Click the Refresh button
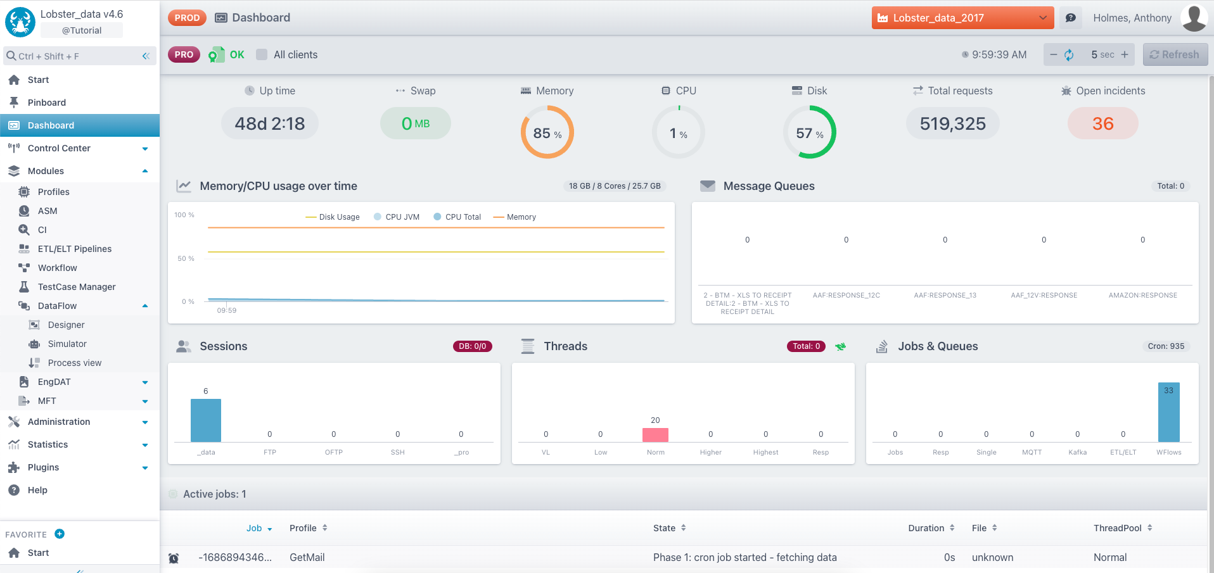Screen dimensions: 1214x573 tap(1175, 54)
